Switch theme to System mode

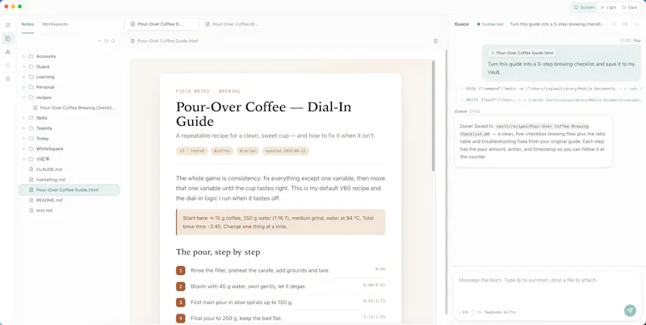[x=584, y=7]
